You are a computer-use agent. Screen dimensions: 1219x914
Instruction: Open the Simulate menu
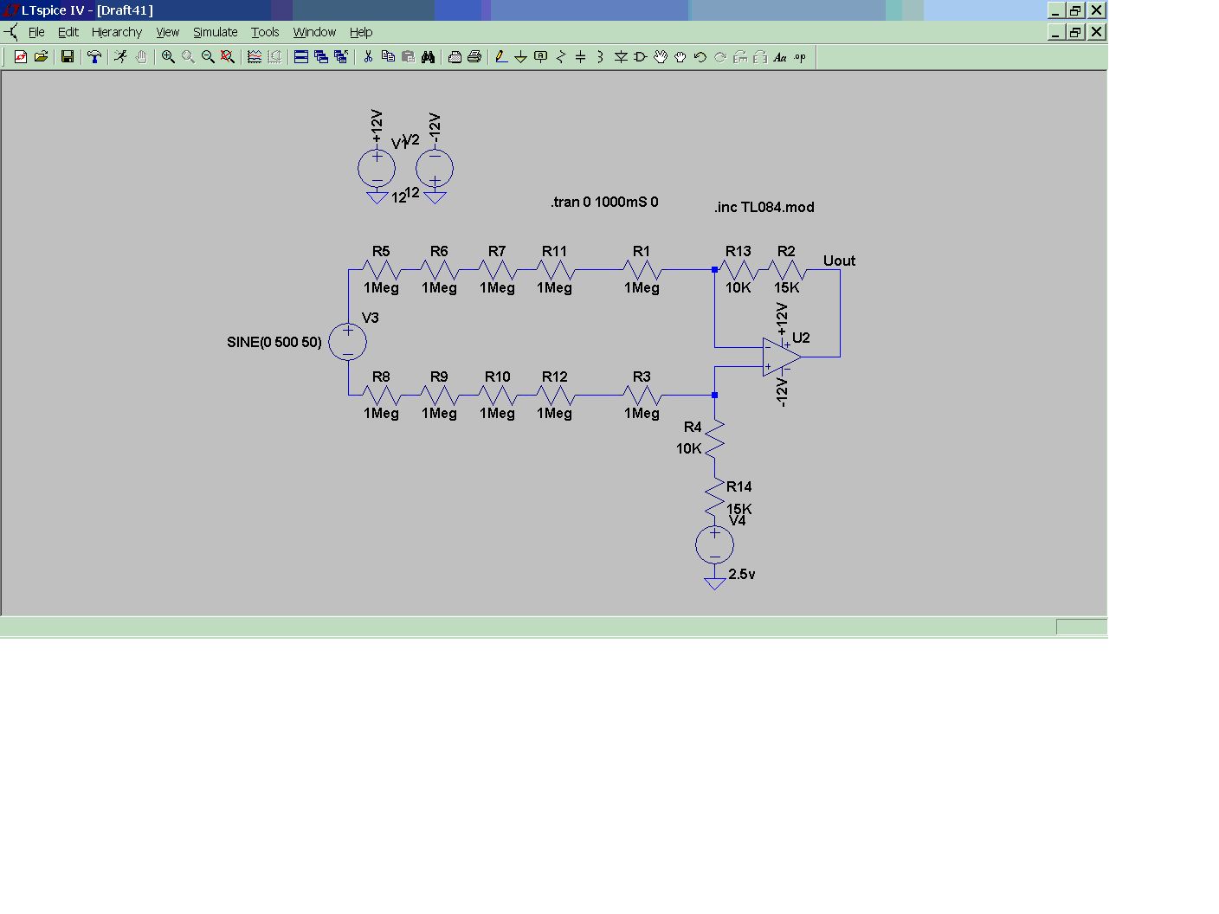[x=215, y=32]
